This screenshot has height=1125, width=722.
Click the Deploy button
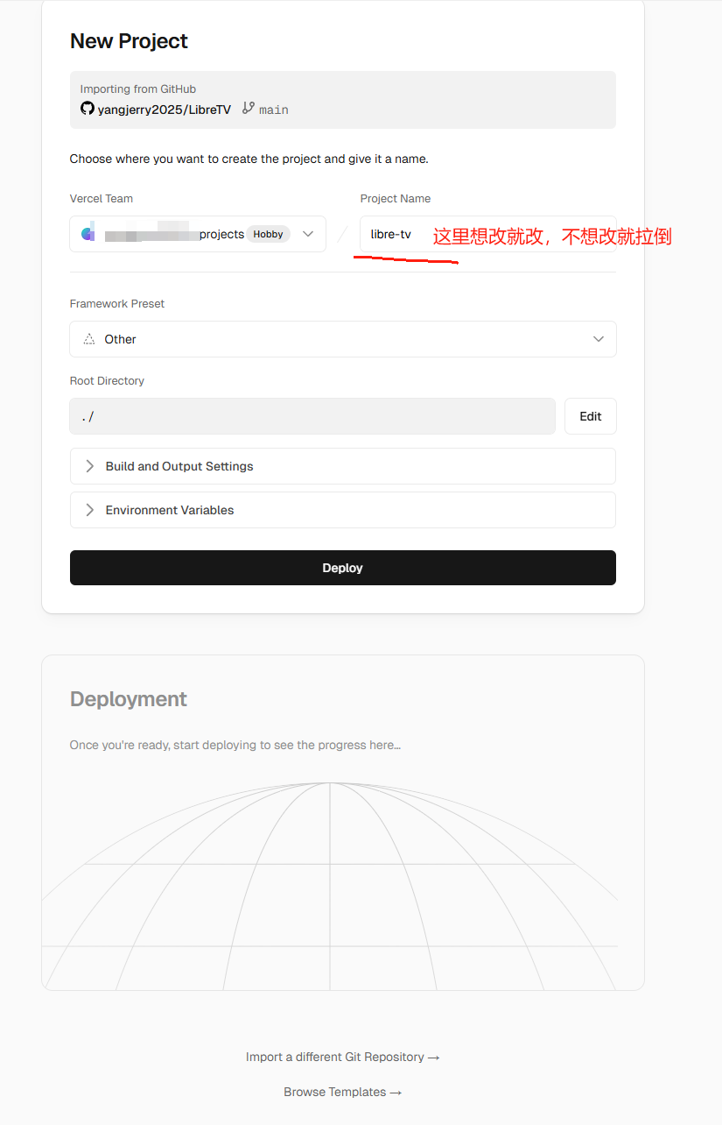coord(342,567)
